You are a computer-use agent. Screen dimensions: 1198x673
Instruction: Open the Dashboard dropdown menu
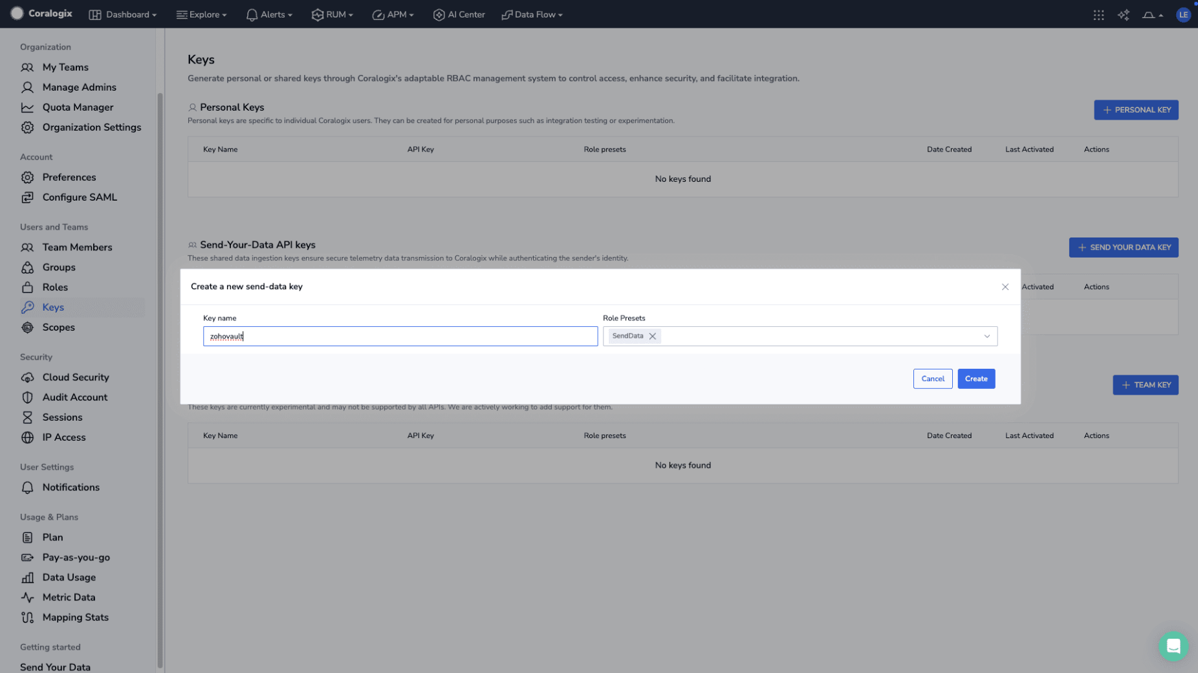pos(122,14)
